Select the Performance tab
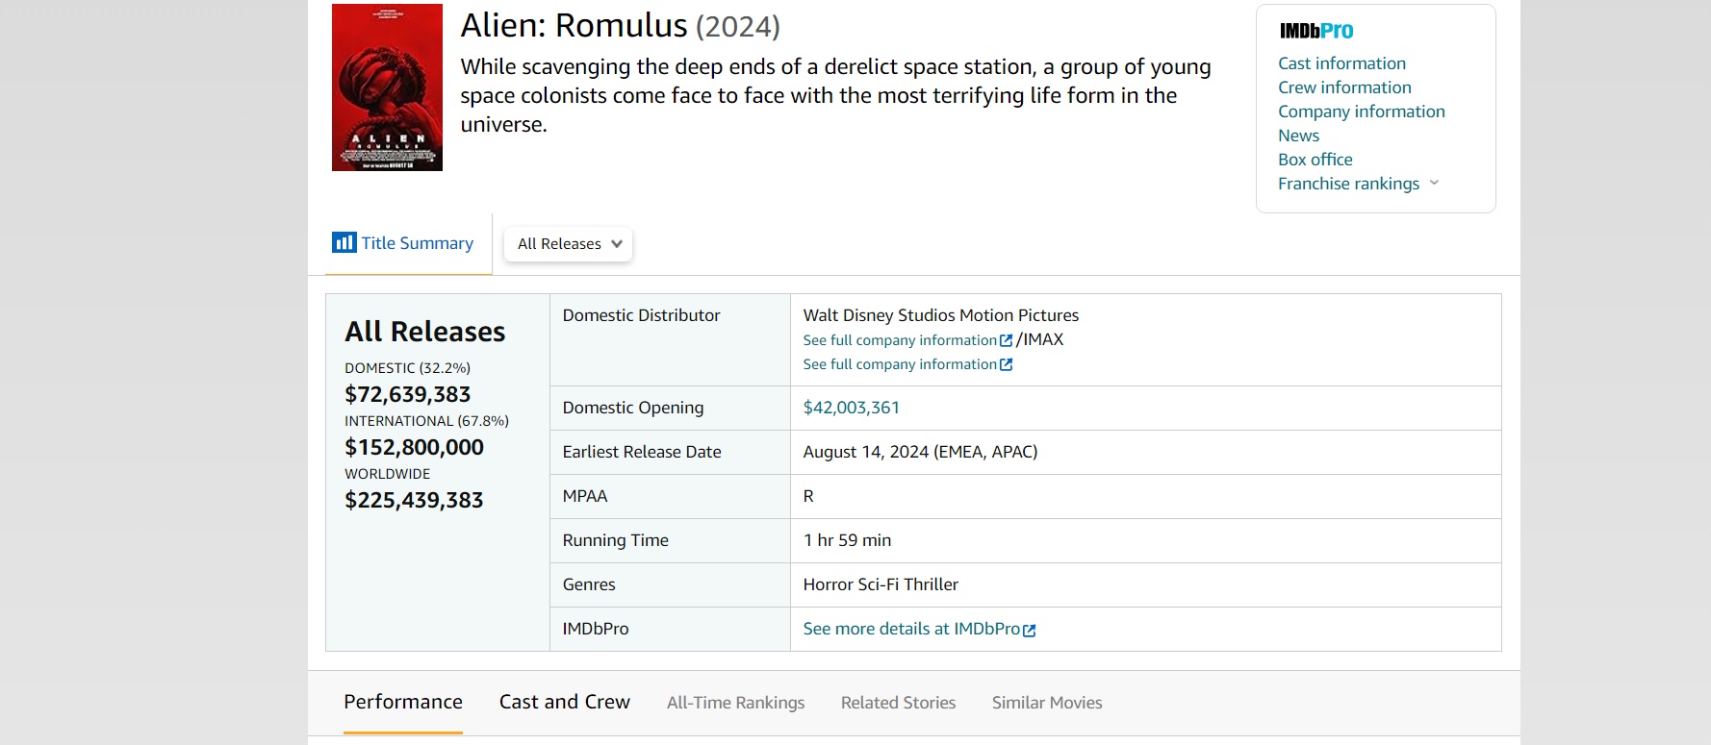Screen dimensions: 1711x745 tap(403, 702)
